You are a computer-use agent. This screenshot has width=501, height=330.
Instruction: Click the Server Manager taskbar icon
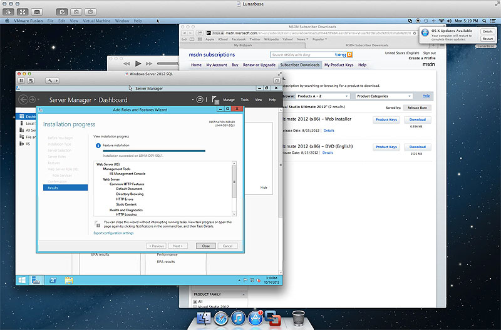pyautogui.click(x=36, y=280)
